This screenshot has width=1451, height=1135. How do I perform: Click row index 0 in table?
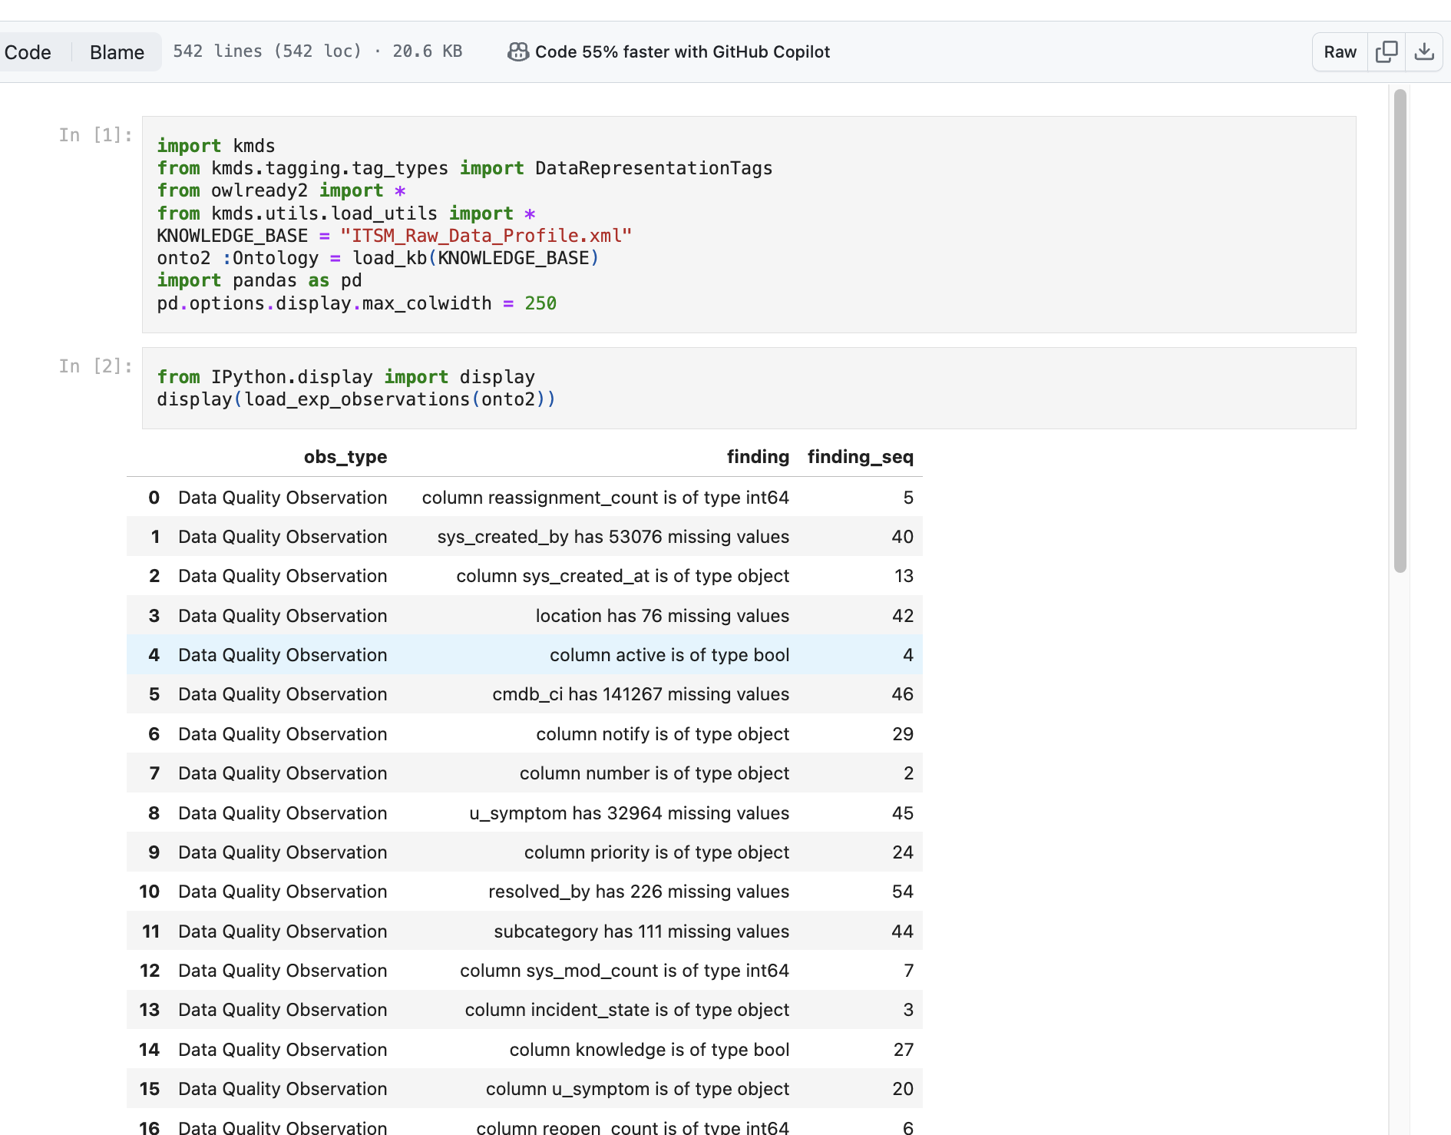coord(154,498)
